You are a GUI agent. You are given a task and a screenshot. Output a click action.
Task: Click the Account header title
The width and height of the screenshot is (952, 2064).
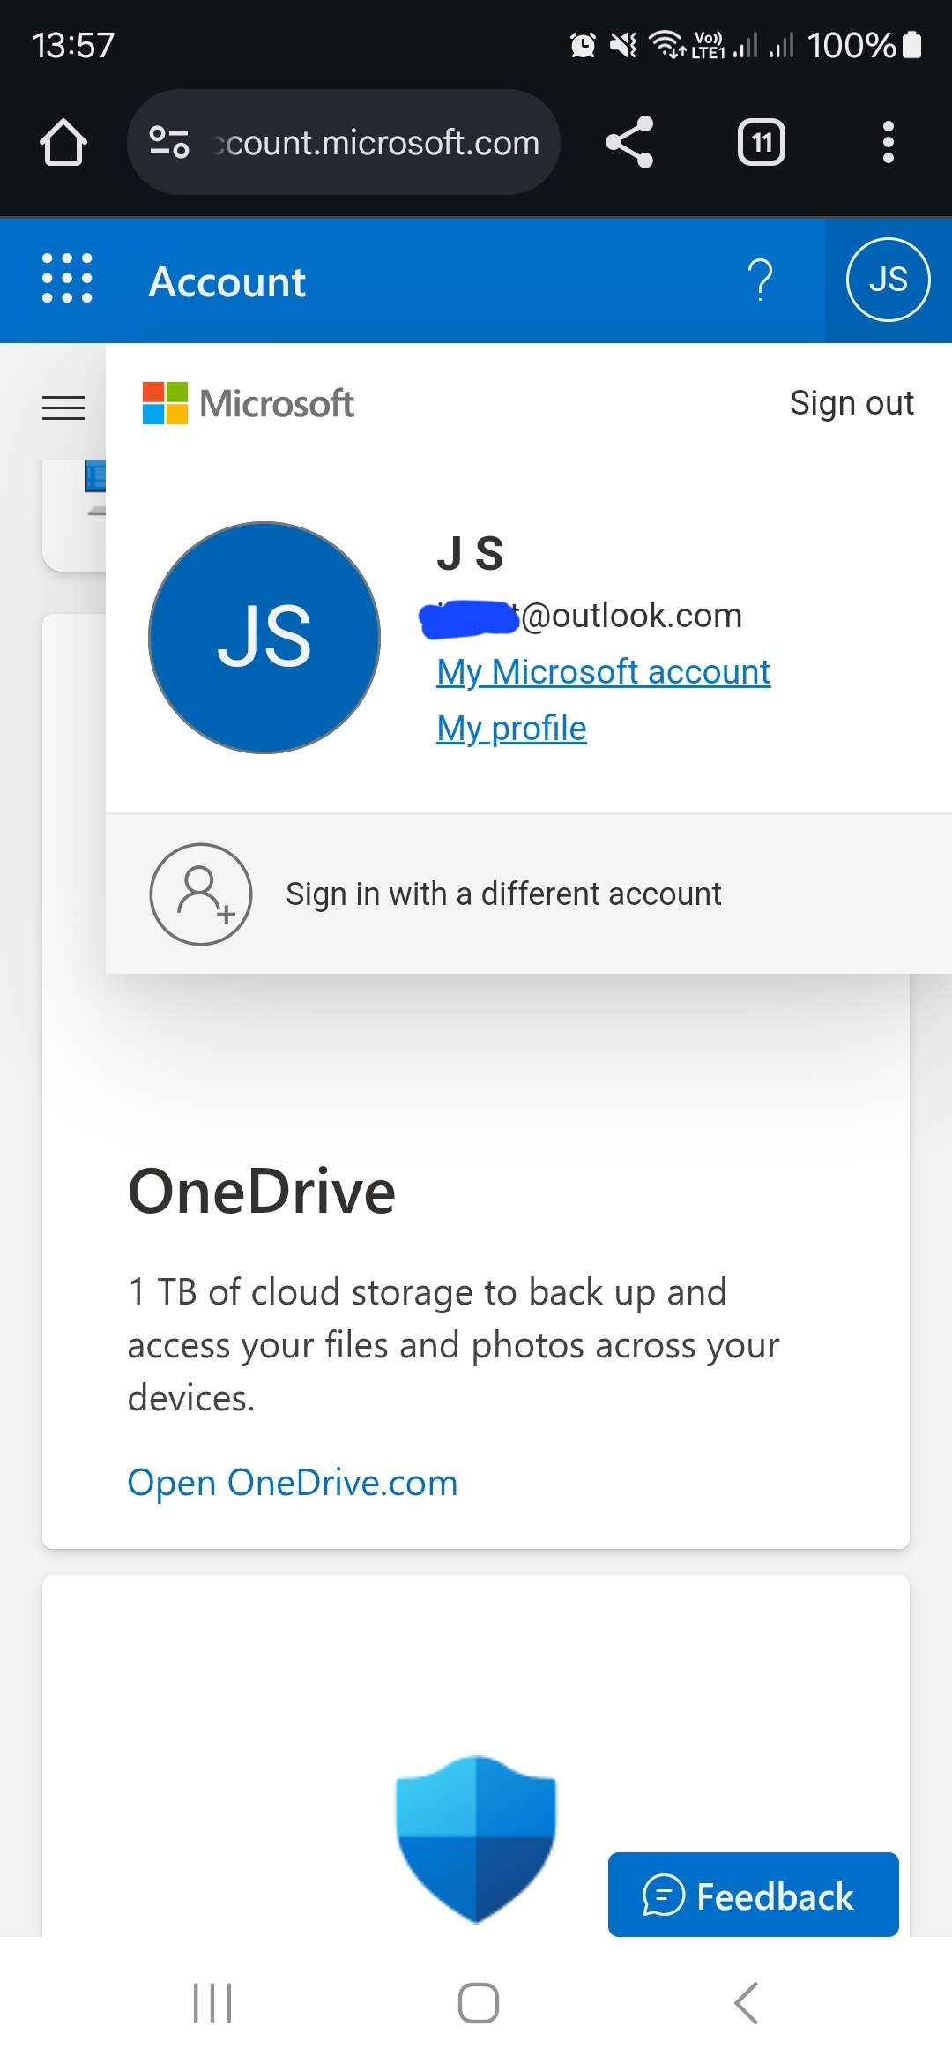[x=227, y=282]
